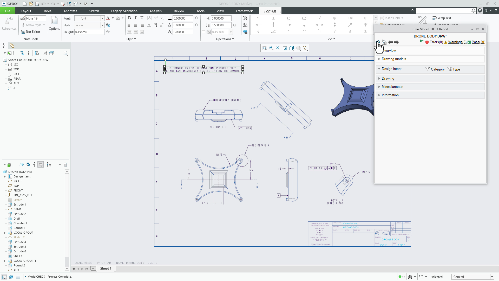The height and width of the screenshot is (281, 499).
Task: Click the Refit view icon
Action: tap(264, 48)
